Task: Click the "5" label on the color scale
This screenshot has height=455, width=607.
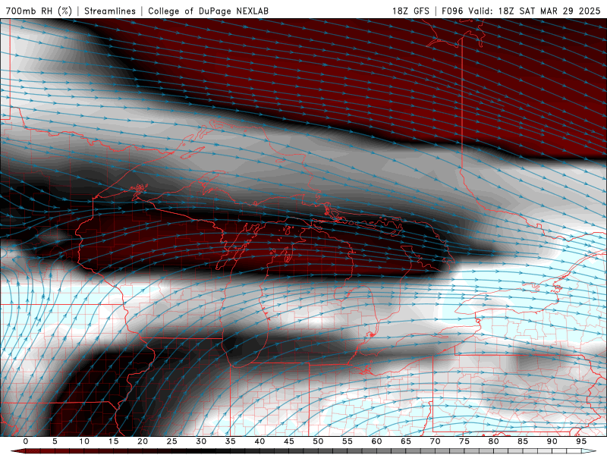Action: [x=55, y=441]
